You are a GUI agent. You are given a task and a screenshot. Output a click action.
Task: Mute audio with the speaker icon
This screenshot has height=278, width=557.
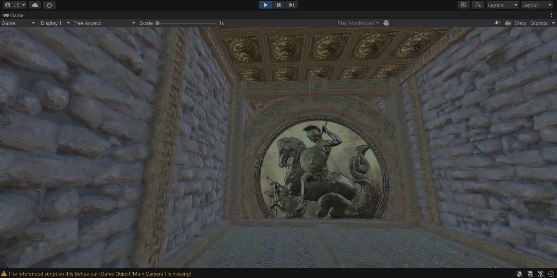click(x=497, y=23)
